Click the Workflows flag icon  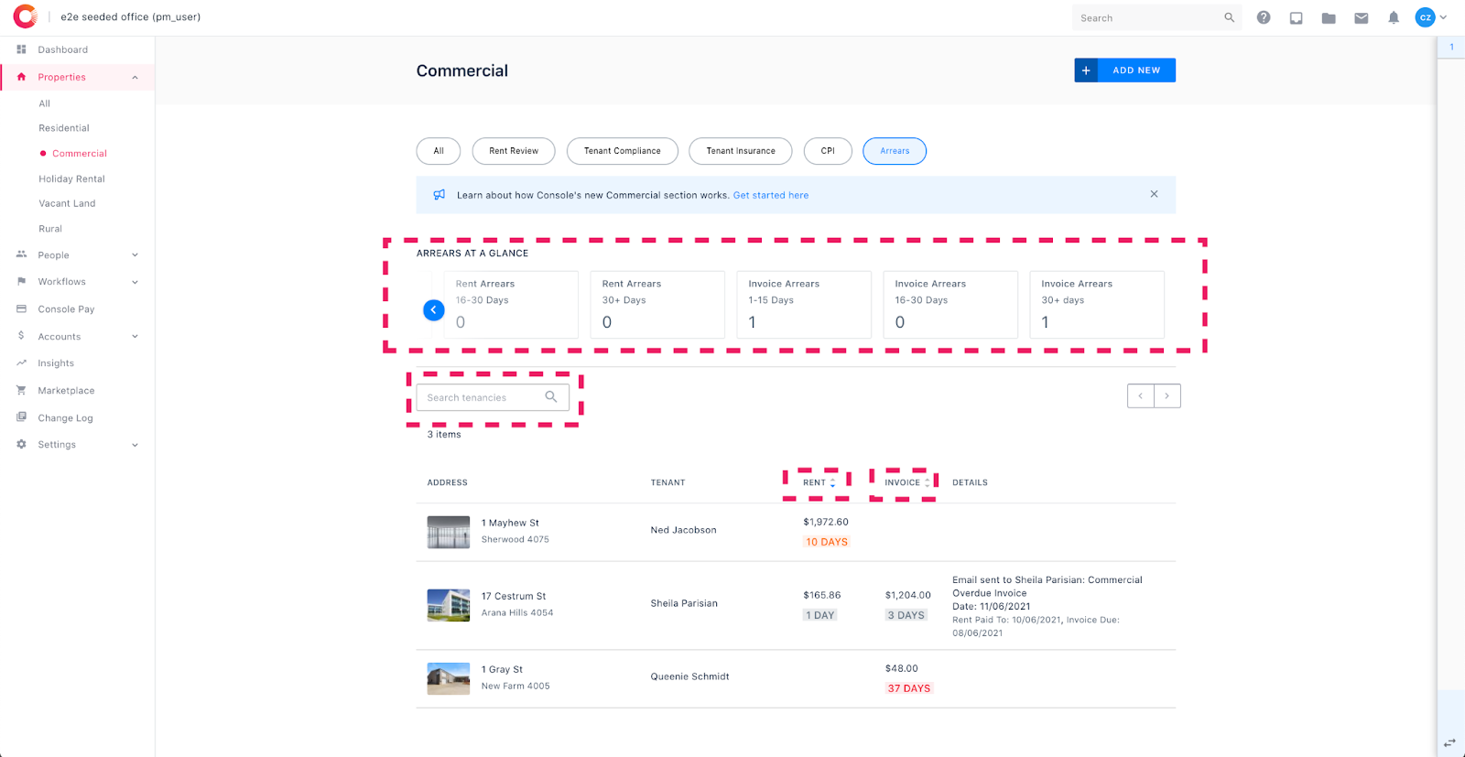click(21, 282)
